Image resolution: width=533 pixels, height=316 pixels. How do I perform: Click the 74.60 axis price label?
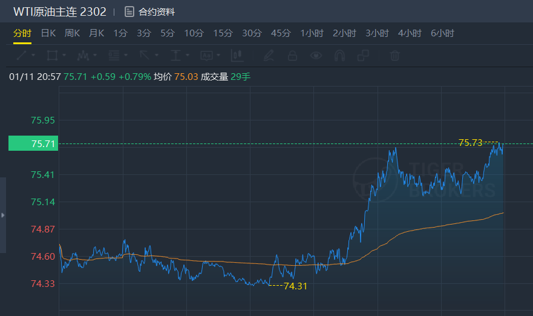(43, 256)
